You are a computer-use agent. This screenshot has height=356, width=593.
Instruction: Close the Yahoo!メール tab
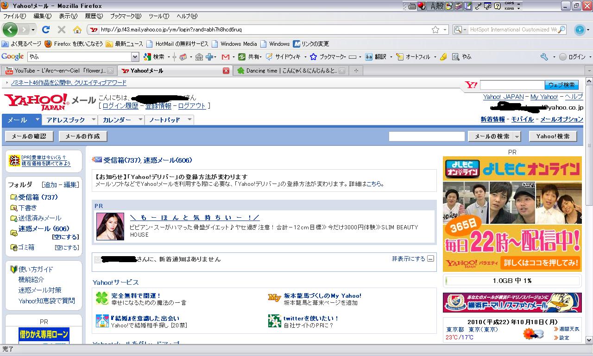[x=226, y=71]
